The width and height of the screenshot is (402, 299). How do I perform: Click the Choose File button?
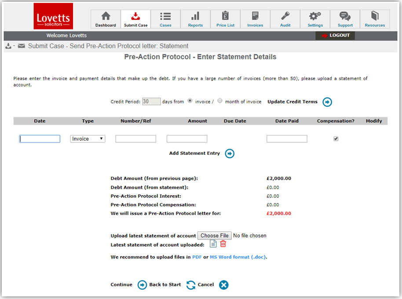pos(214,236)
